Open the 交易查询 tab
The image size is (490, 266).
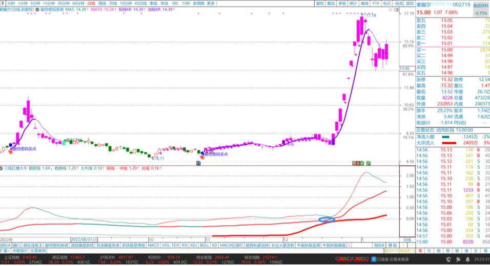38,251
